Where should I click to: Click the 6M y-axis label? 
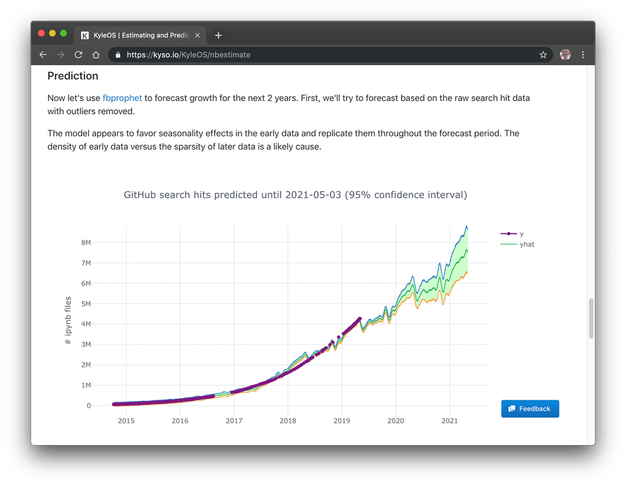[x=86, y=283]
